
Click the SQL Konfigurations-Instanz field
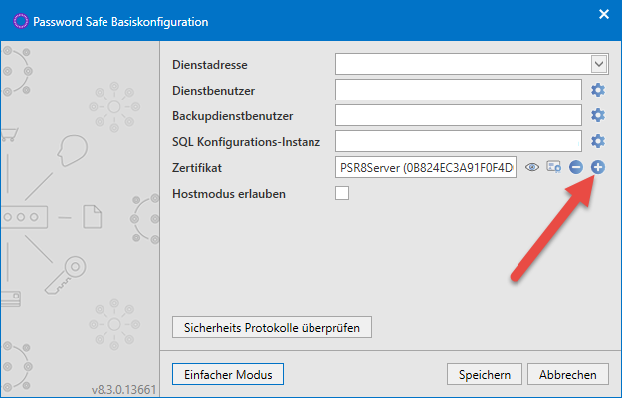459,141
